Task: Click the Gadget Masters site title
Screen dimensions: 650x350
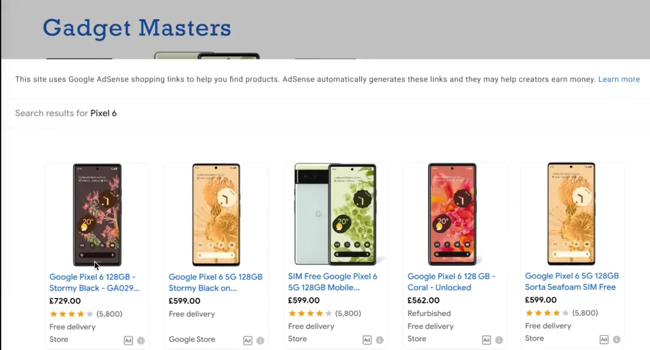Action: click(x=137, y=28)
